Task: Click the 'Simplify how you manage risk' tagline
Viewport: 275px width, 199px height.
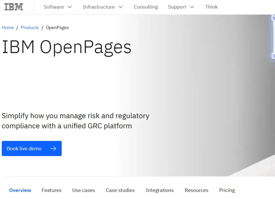Action: [75, 121]
